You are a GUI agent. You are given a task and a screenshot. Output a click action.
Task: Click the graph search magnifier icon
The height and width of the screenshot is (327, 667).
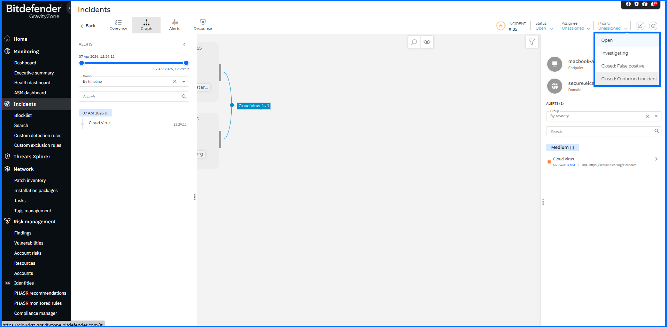tap(414, 42)
